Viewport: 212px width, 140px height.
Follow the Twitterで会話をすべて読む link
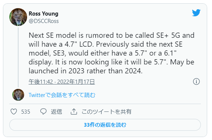click(x=62, y=95)
